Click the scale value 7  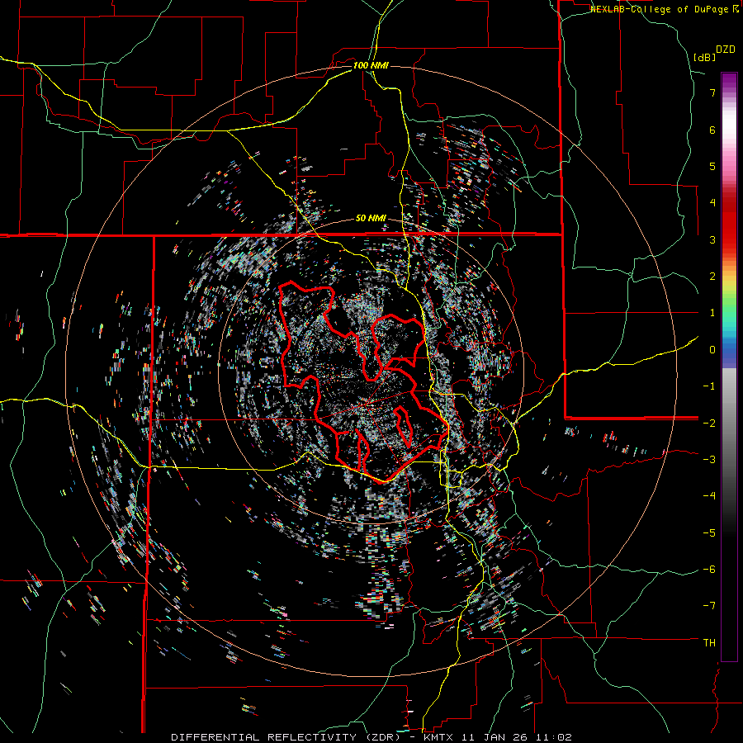(712, 92)
